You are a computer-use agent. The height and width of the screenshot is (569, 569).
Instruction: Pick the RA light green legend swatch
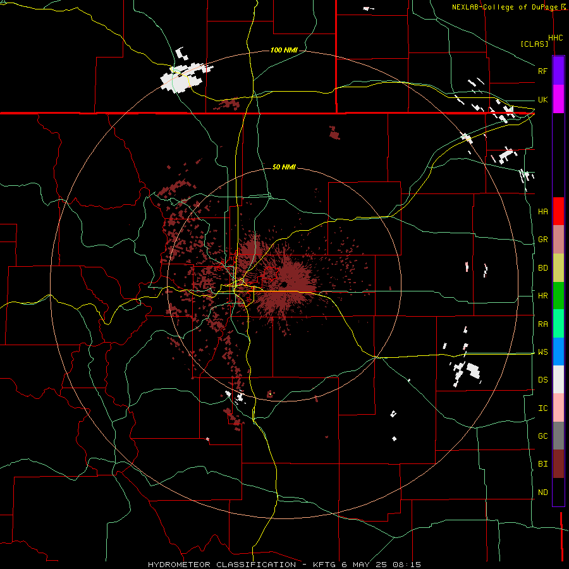coord(558,324)
